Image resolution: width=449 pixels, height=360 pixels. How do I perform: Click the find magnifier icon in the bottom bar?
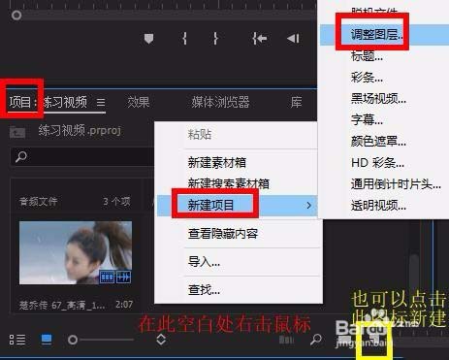tap(316, 339)
